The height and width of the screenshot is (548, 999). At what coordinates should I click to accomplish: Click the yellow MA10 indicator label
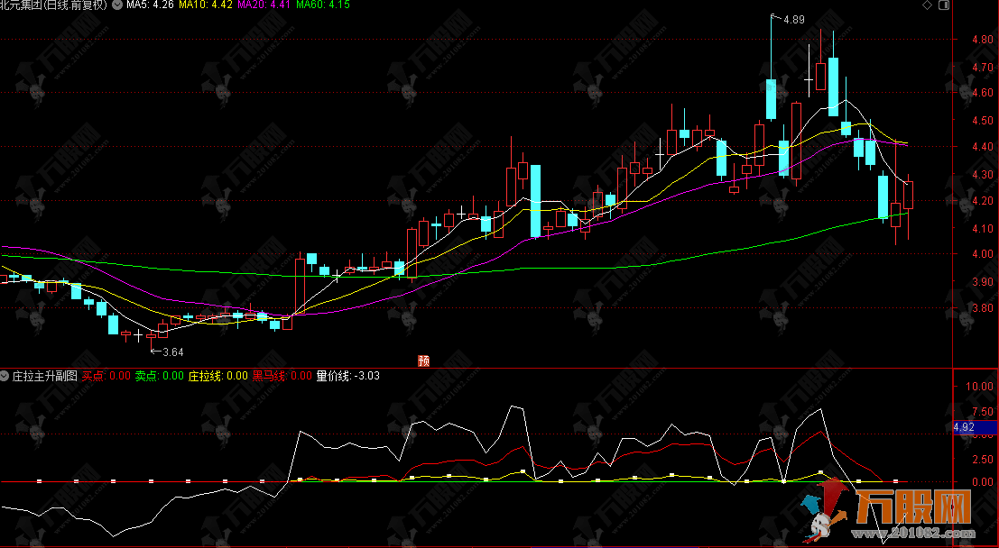206,5
